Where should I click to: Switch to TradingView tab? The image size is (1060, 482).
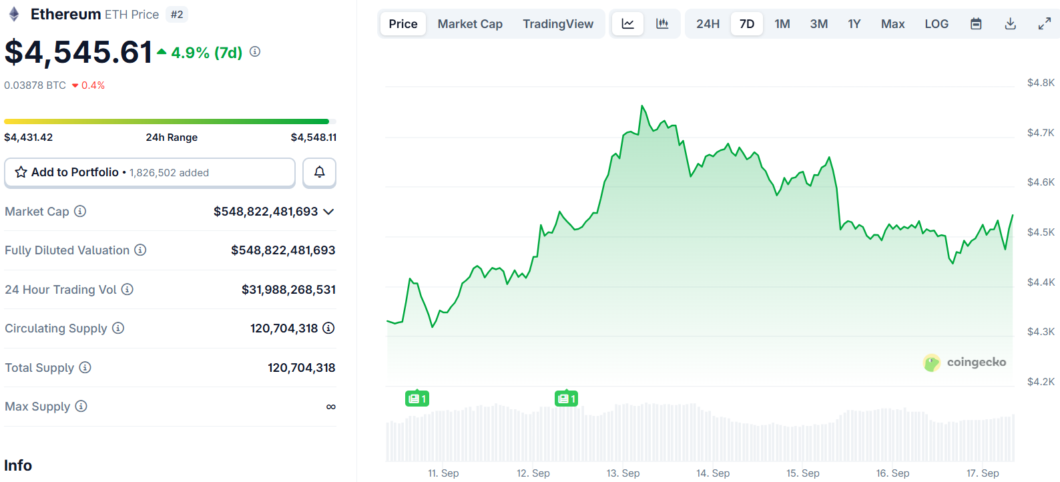558,24
